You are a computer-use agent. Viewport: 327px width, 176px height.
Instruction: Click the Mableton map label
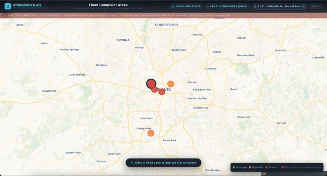[x=101, y=65]
